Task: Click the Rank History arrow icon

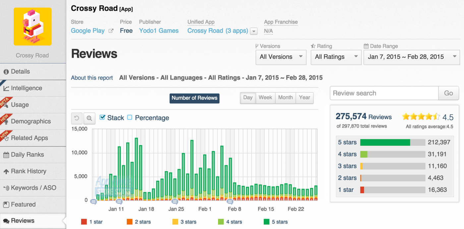Action: tap(6, 171)
